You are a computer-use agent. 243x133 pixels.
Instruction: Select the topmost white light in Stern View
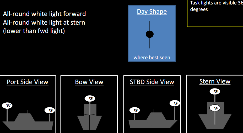[215, 92]
